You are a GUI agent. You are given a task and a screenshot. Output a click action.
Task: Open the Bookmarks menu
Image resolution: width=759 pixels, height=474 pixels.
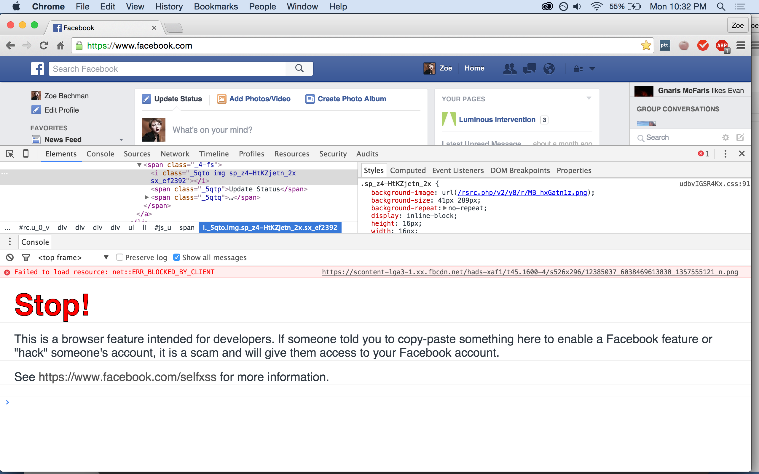pyautogui.click(x=216, y=7)
